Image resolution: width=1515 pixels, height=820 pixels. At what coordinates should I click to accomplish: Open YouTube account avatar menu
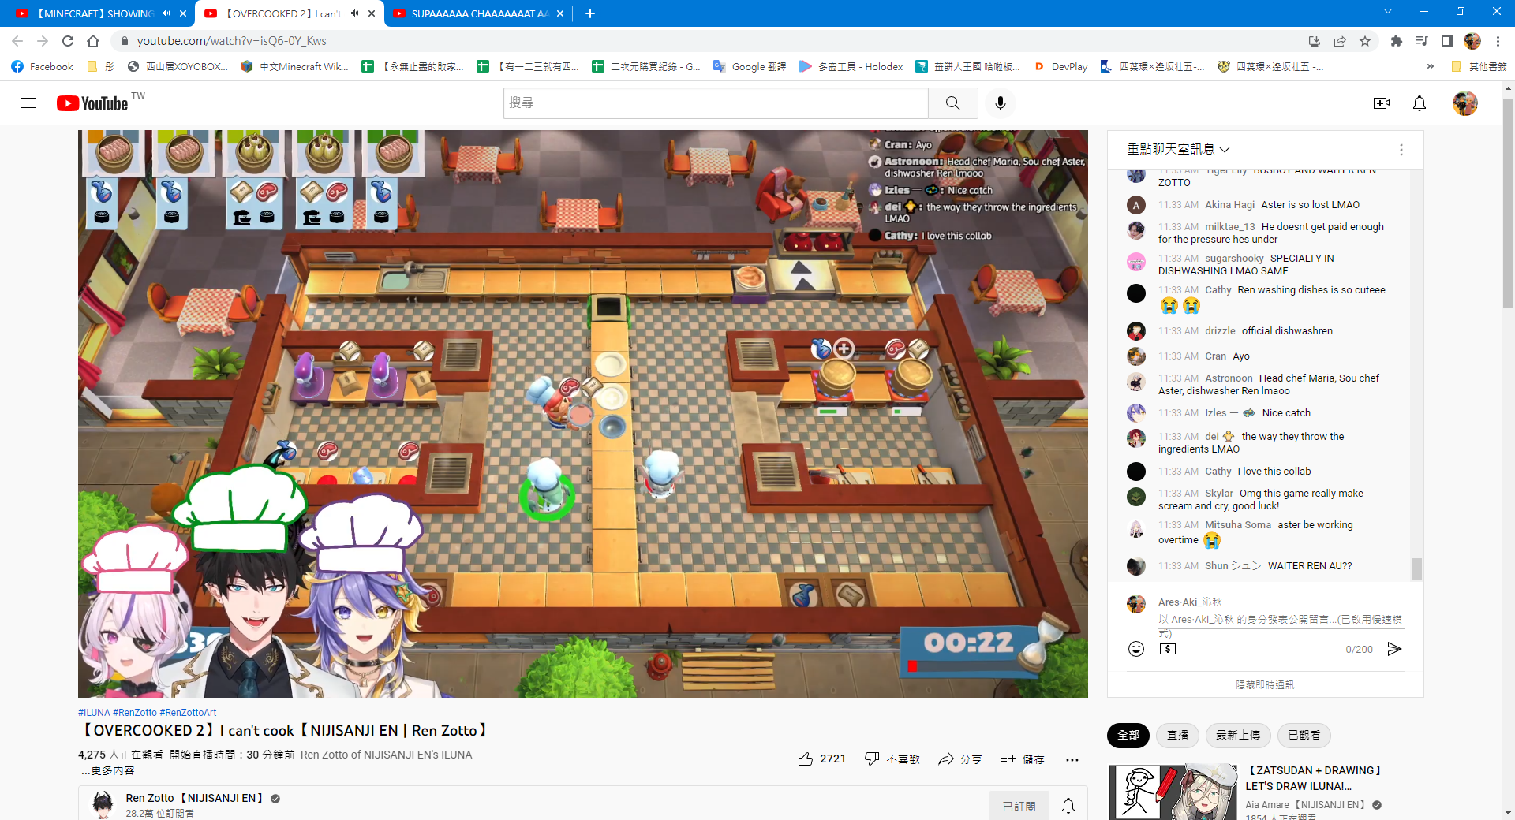click(x=1465, y=103)
